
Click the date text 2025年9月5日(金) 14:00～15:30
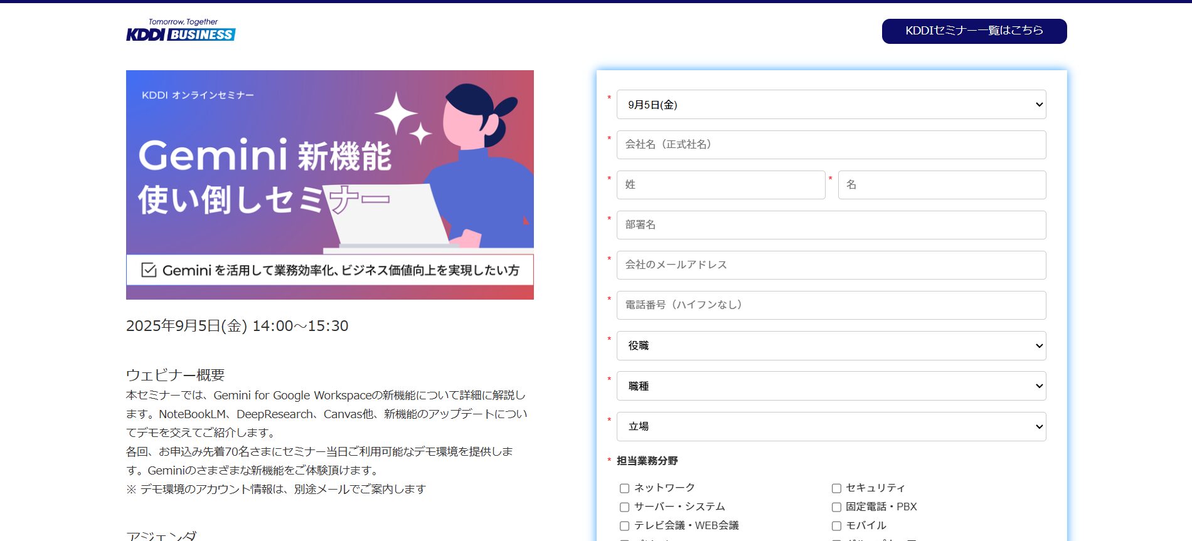click(237, 326)
